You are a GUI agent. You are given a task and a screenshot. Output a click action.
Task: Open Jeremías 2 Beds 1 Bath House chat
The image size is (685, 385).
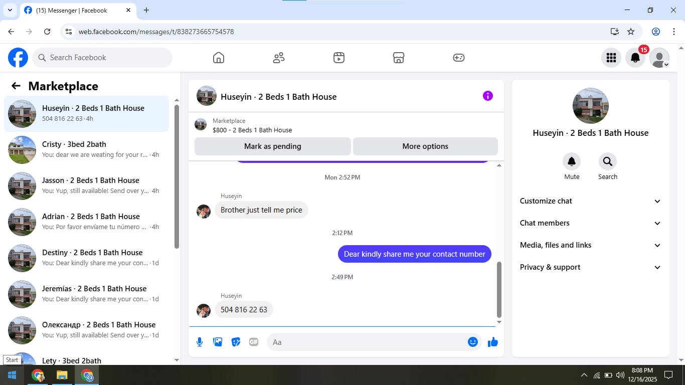point(87,294)
